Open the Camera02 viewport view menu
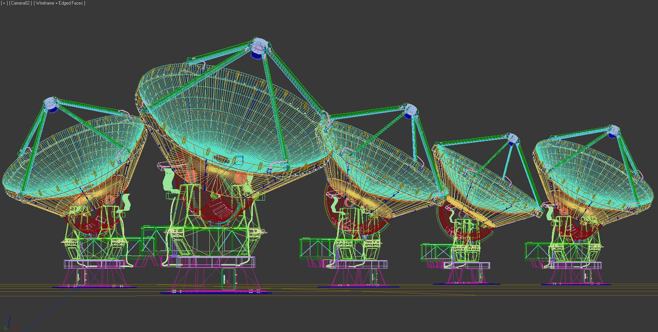Viewport: 658px width, 332px height. [x=21, y=3]
